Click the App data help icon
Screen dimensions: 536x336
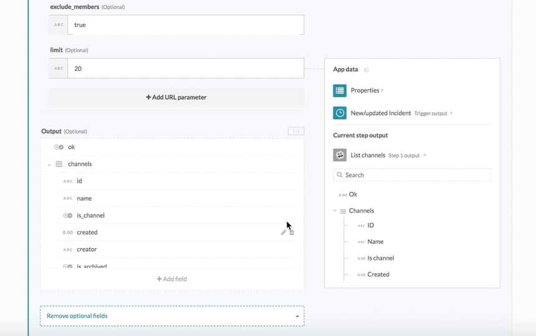(366, 70)
